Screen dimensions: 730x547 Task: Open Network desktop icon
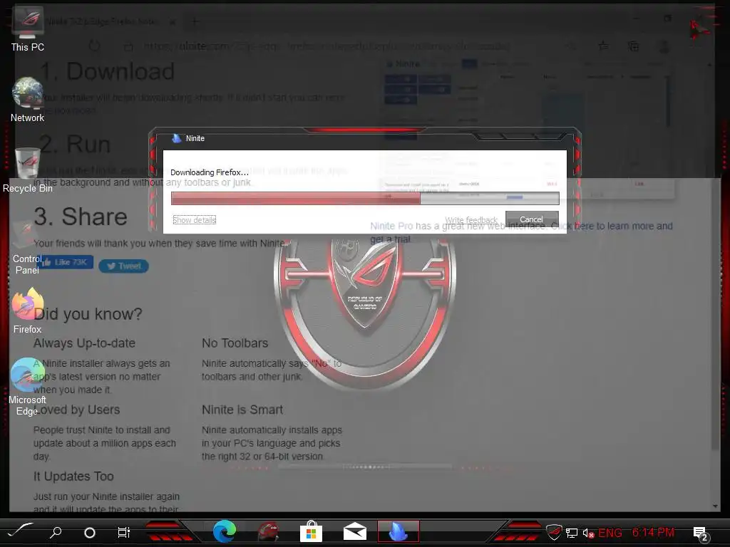(x=28, y=100)
